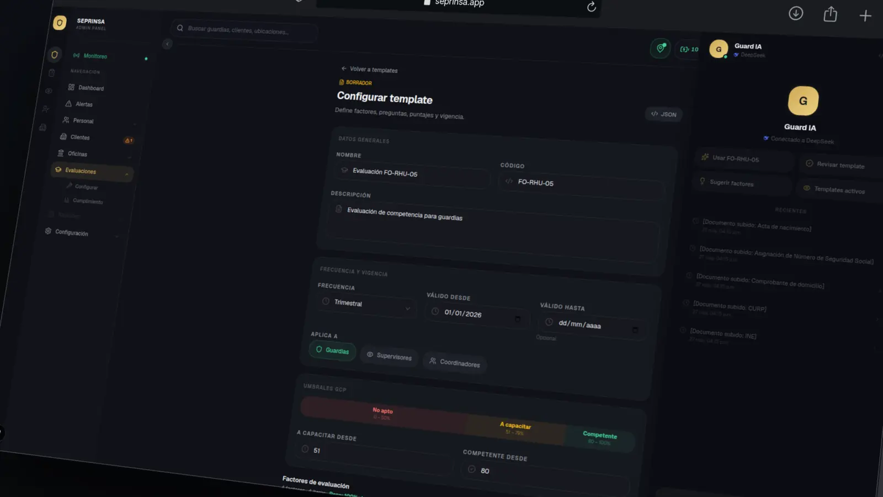Image resolution: width=883 pixels, height=497 pixels.
Task: Toggle the Supervisores chip
Action: tap(389, 356)
